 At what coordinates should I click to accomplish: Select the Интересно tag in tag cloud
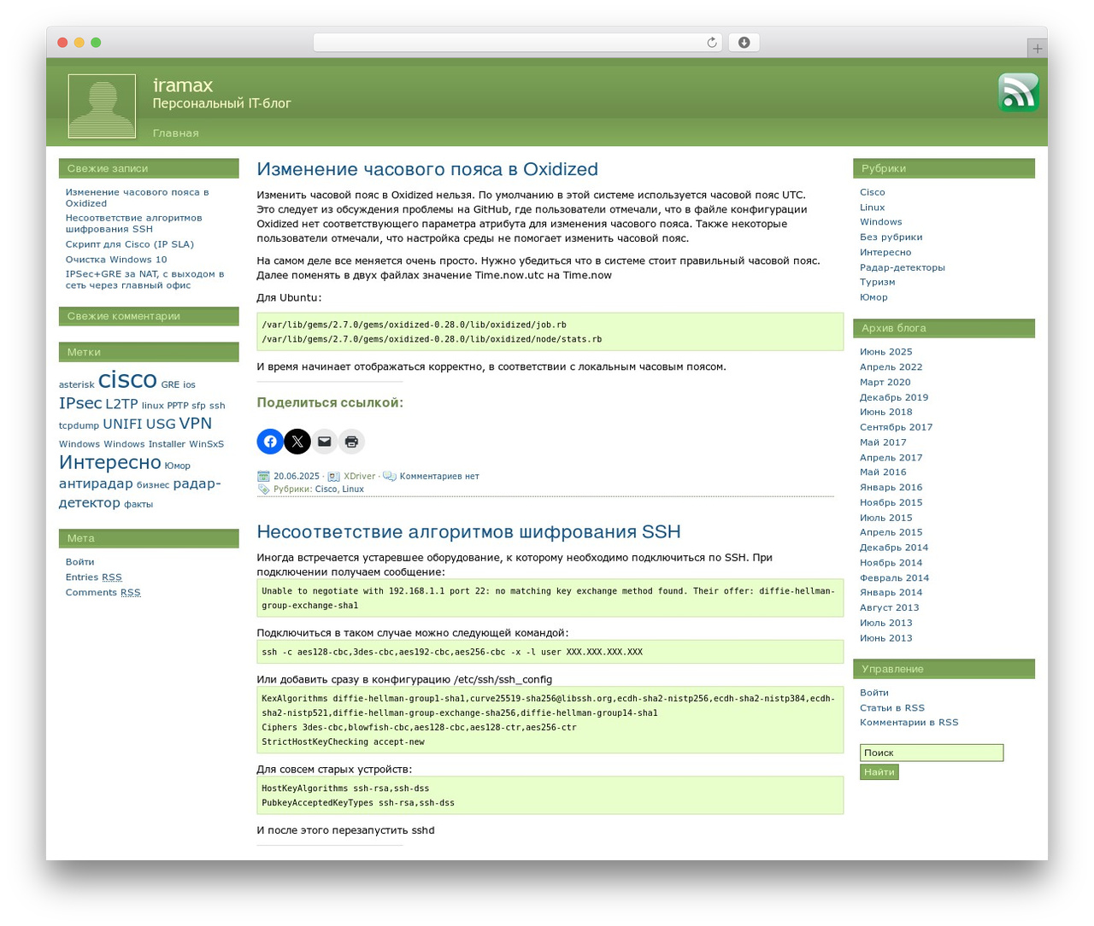click(109, 462)
